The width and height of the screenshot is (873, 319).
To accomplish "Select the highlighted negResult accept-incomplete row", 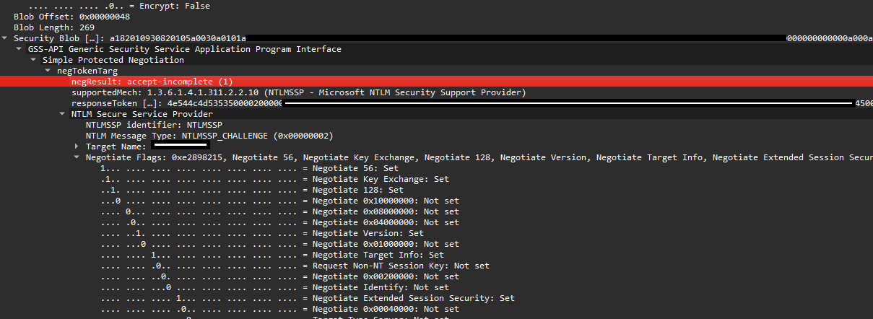I will pos(436,82).
